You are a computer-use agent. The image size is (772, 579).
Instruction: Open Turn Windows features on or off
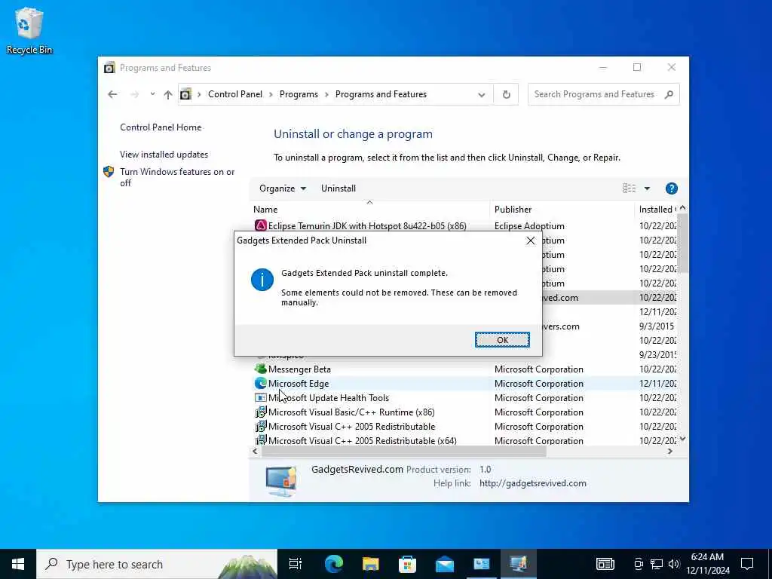click(x=177, y=177)
